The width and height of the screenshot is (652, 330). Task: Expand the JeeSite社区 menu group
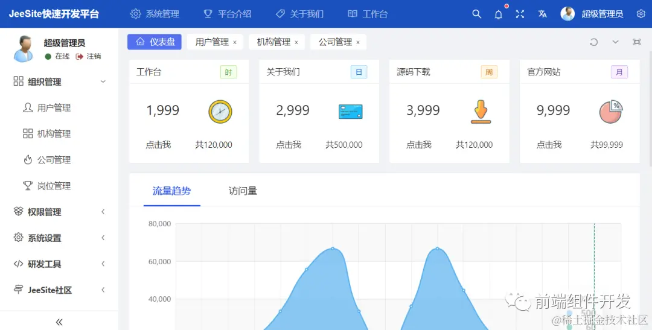pos(59,290)
